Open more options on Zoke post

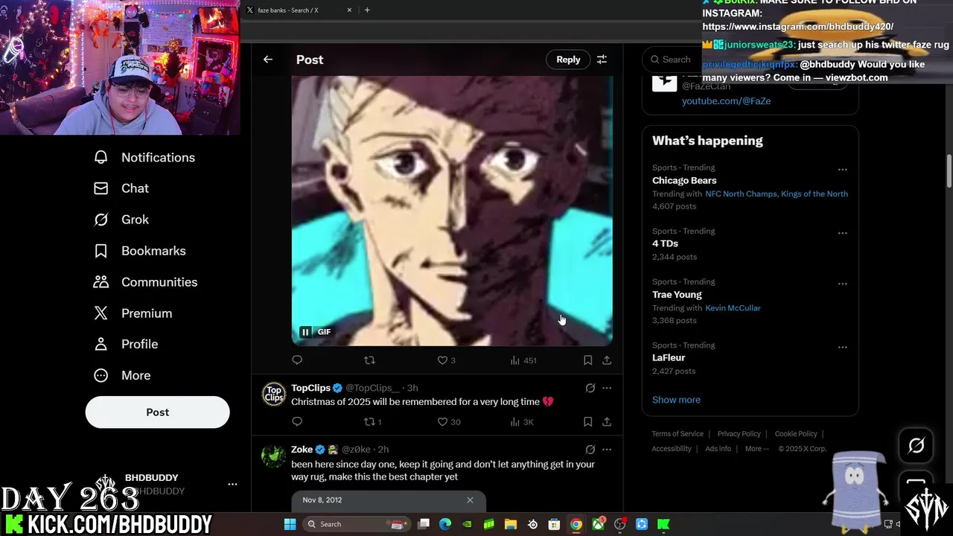(607, 450)
